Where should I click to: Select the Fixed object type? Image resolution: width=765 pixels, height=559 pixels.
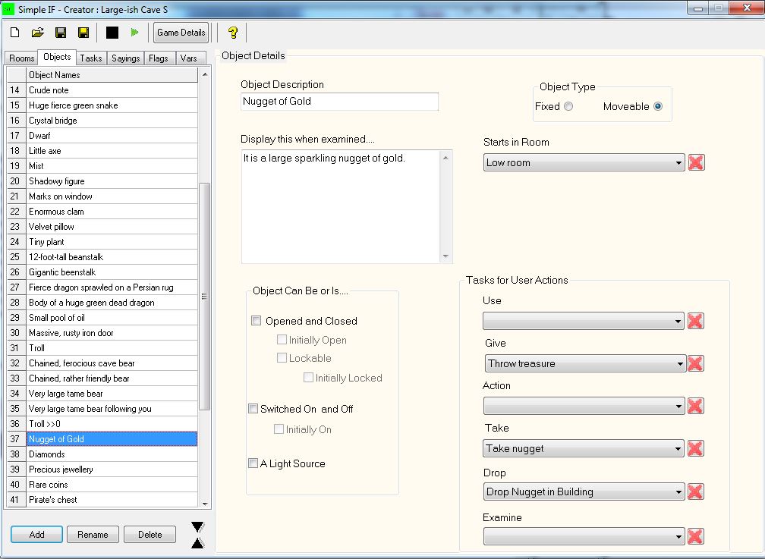pos(568,106)
